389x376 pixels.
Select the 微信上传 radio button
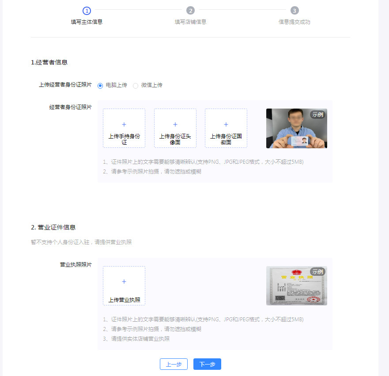coord(136,86)
